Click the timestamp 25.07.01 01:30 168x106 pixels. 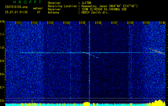(16, 12)
